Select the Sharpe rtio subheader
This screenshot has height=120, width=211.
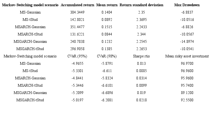(x=141, y=56)
